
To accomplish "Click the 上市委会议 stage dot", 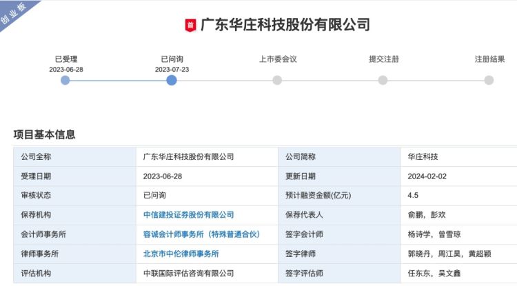I will [277, 80].
